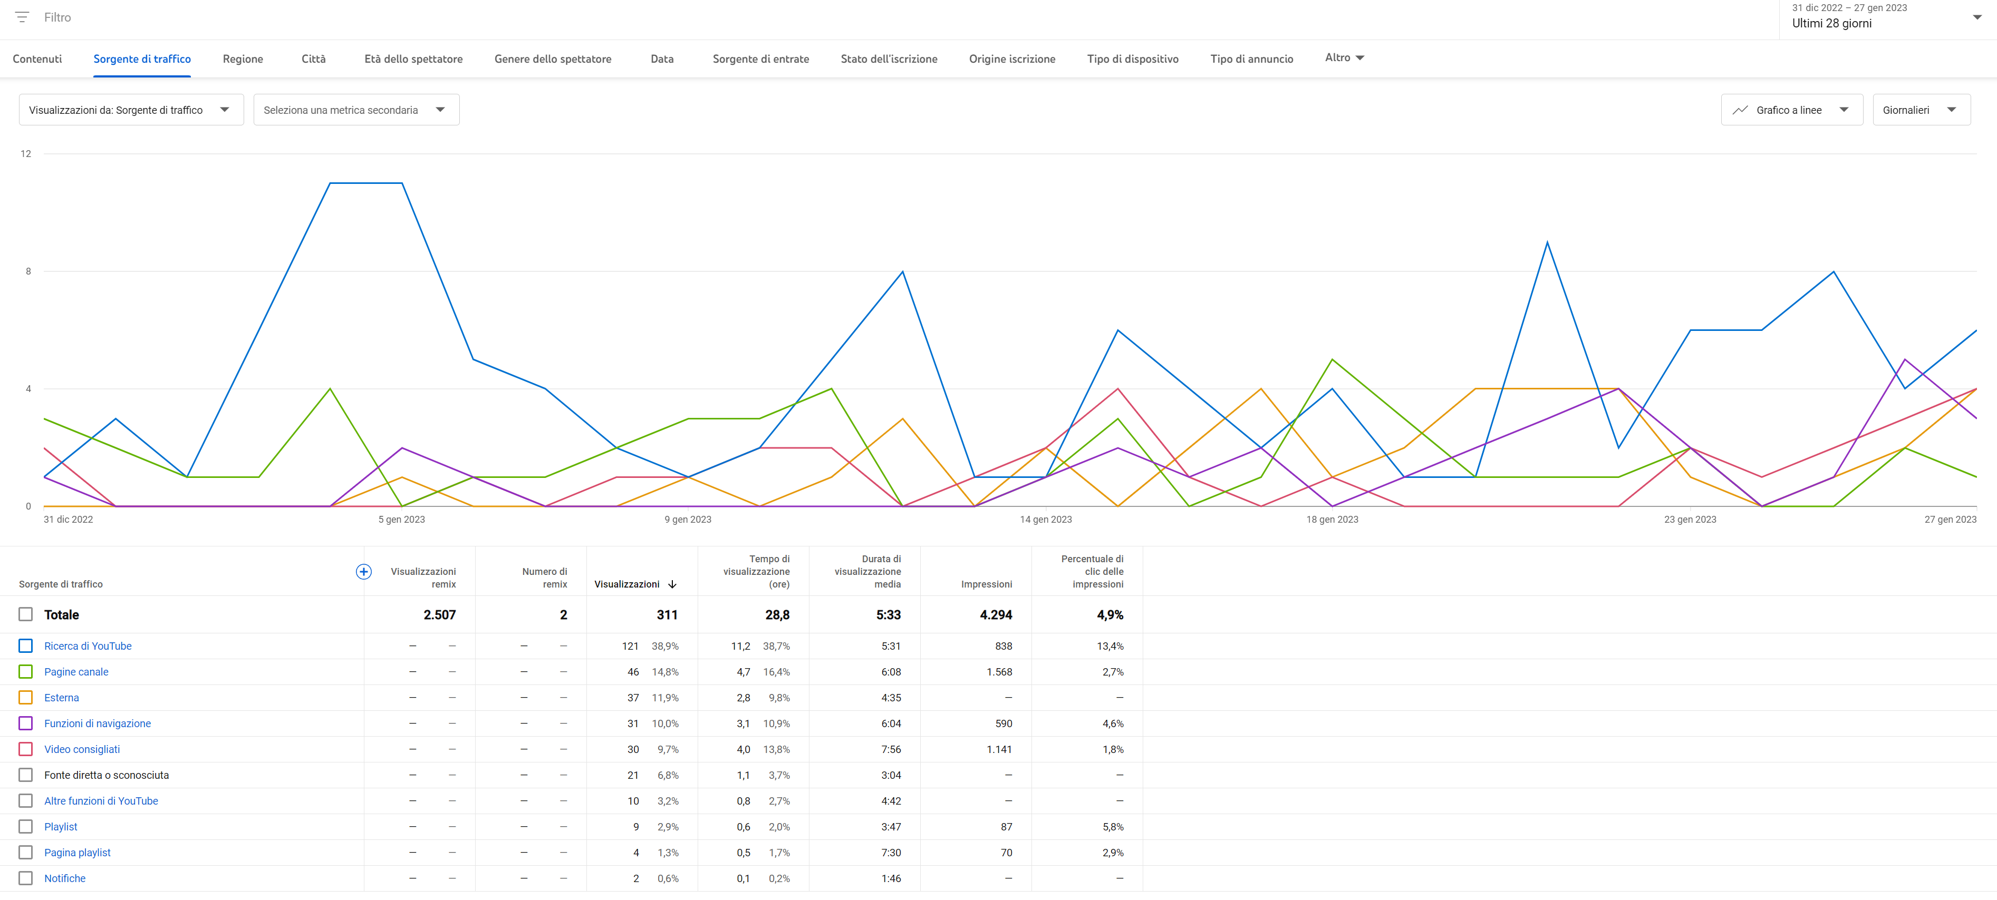Open the Altre funzioni di YouTube link
The width and height of the screenshot is (1997, 900).
pyautogui.click(x=101, y=801)
